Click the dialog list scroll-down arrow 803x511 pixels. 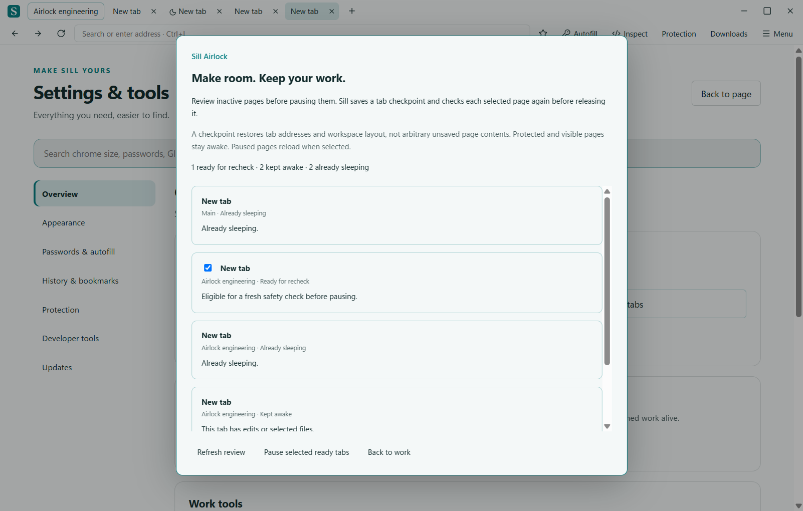pos(607,426)
